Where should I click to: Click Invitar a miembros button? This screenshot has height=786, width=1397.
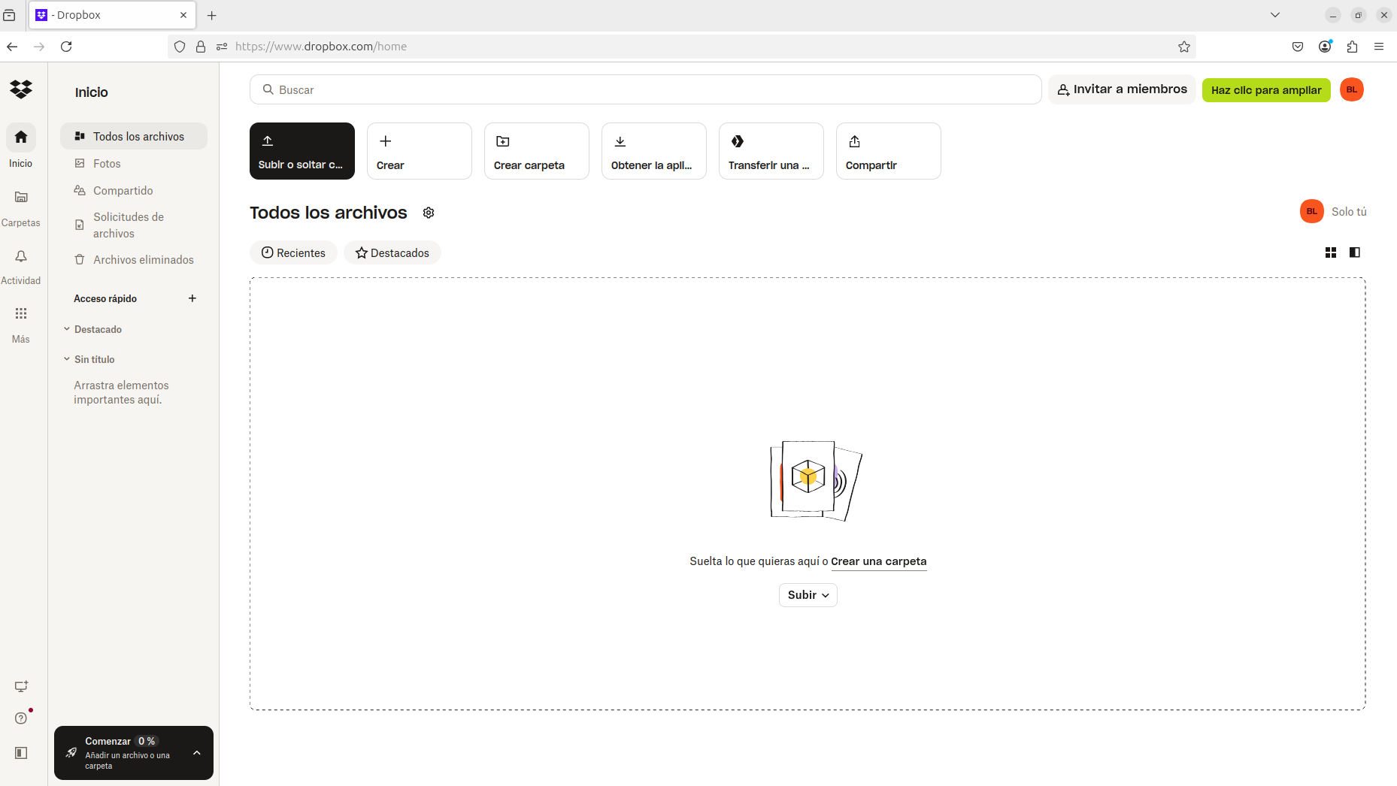click(x=1122, y=89)
